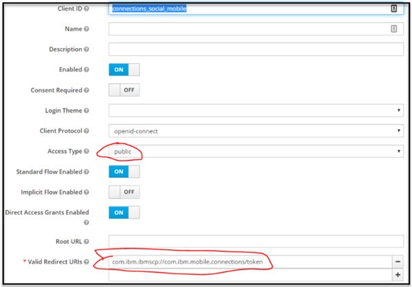Click the Root URL input field
Viewport: 412px width, 287px height.
(256, 241)
